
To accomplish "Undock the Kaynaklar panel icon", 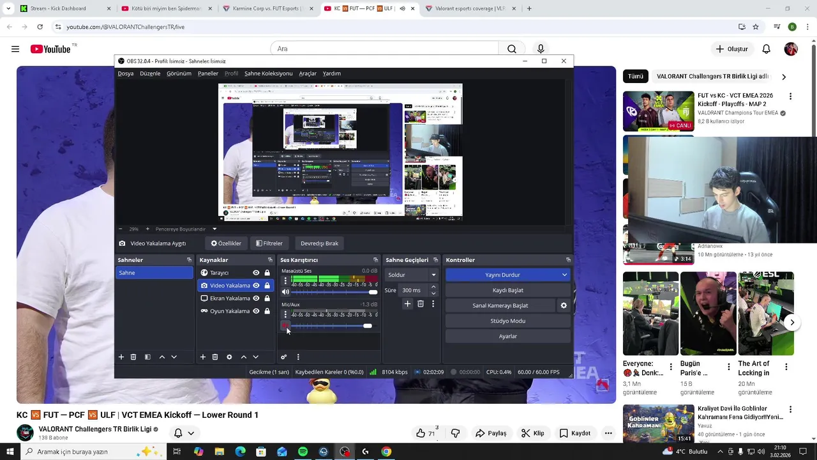I will pyautogui.click(x=270, y=260).
